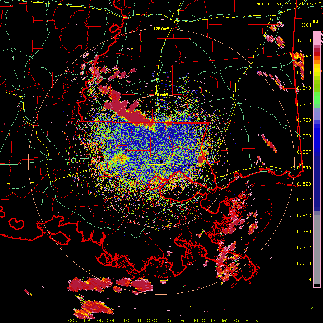This screenshot has height=323, width=323.
Task: Select the 0.840 value on the color scale
Action: pos(304,88)
